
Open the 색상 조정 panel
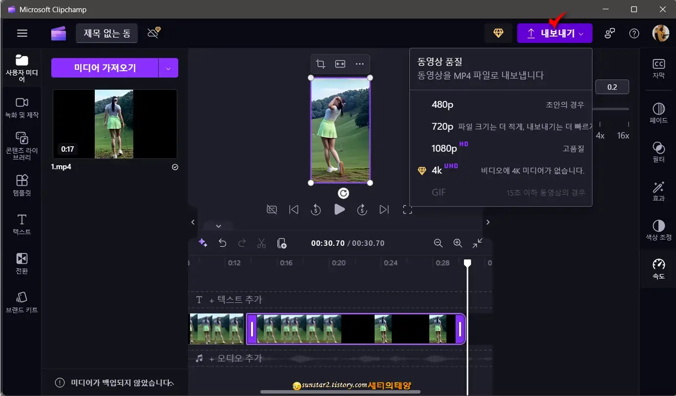(x=658, y=229)
